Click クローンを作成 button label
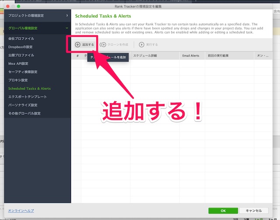Screen dimensions: 280x220 point(118,45)
